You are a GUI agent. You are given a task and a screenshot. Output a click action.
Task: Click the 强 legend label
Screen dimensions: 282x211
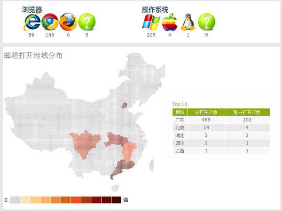tap(125, 200)
